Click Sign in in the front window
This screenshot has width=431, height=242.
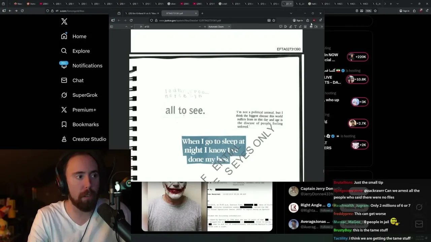tap(298, 21)
